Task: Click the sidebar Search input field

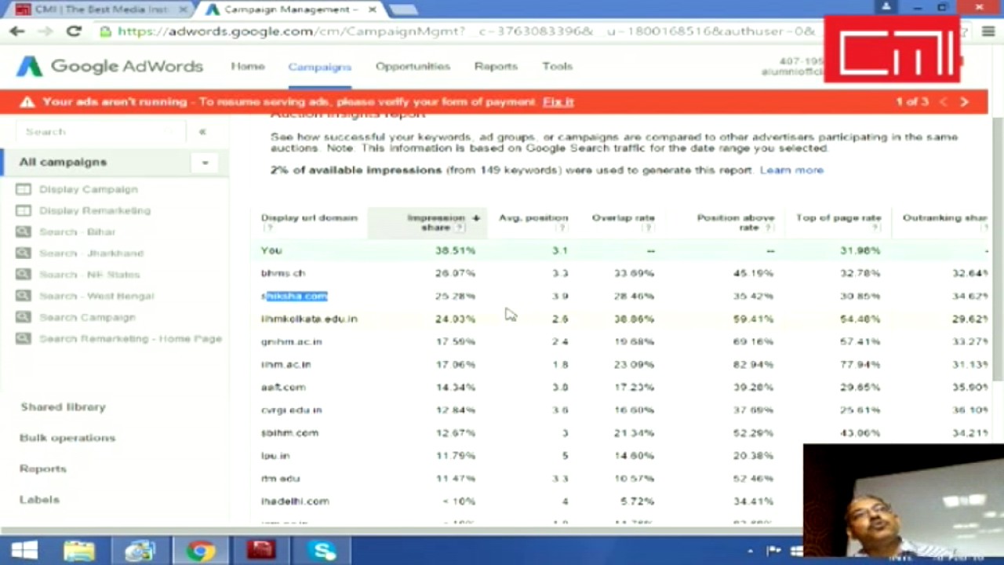Action: coord(102,132)
